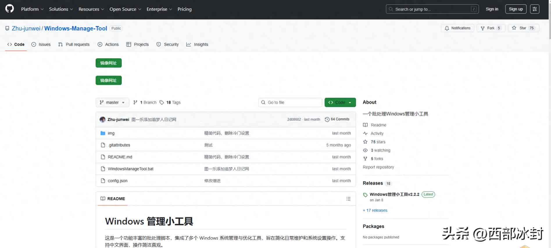The image size is (551, 248).
Task: Click the Packages heading
Action: (373, 226)
